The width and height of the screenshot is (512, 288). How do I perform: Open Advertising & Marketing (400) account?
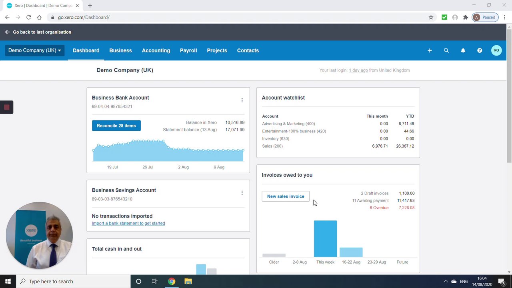click(x=288, y=124)
